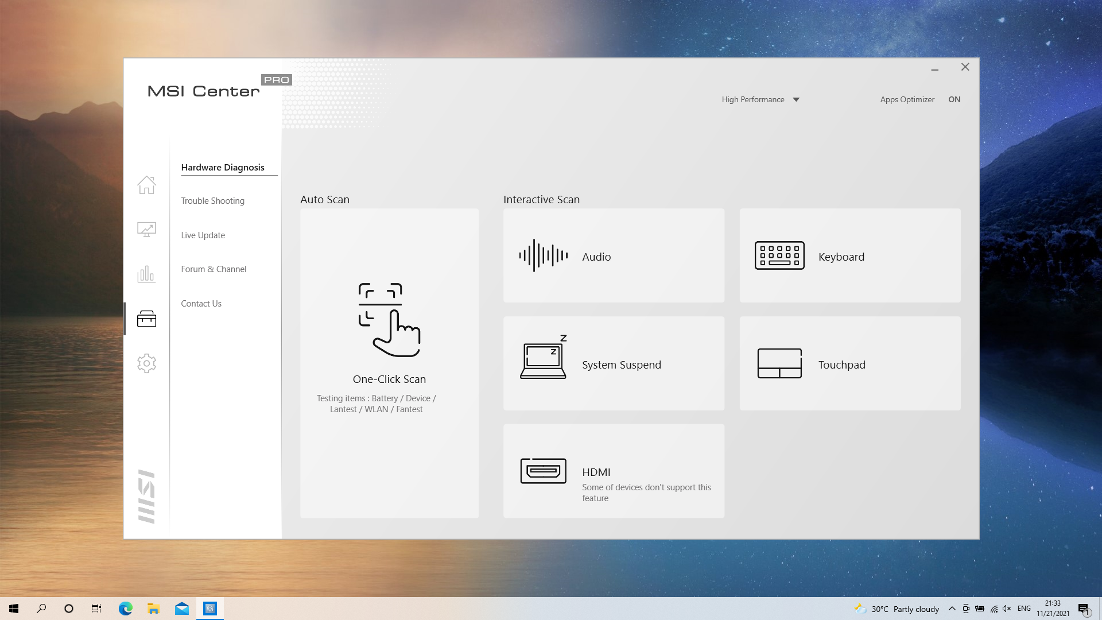Show hidden system tray icons

point(952,609)
